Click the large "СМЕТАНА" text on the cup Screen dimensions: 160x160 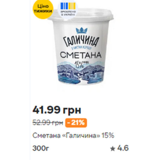81,55
